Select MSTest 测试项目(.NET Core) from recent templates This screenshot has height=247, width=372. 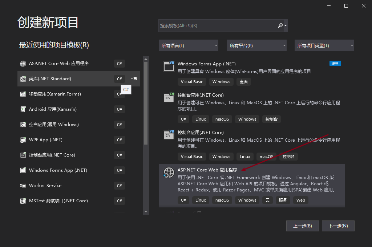click(x=58, y=201)
